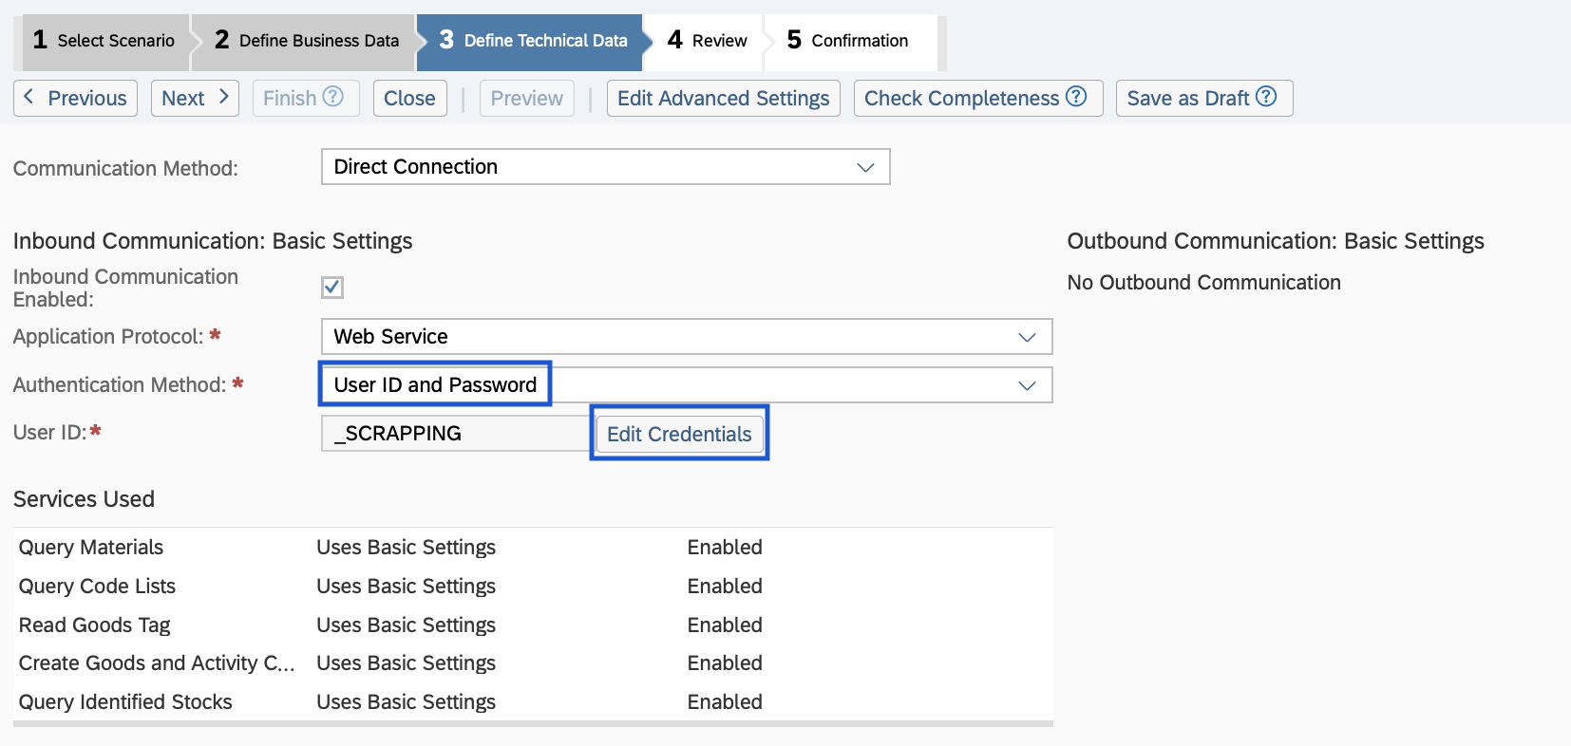The image size is (1571, 746).
Task: Click the User ID field _SCRAPPING
Action: [457, 434]
